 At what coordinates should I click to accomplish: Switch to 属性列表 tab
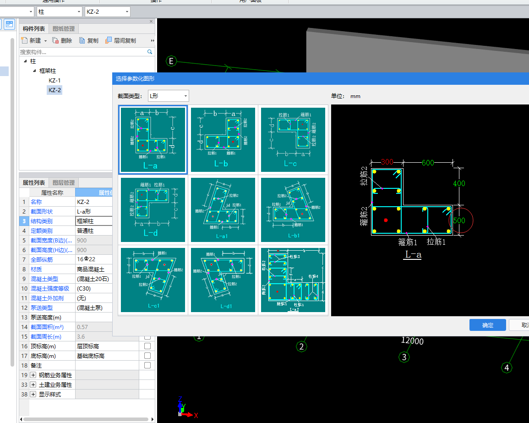[34, 183]
